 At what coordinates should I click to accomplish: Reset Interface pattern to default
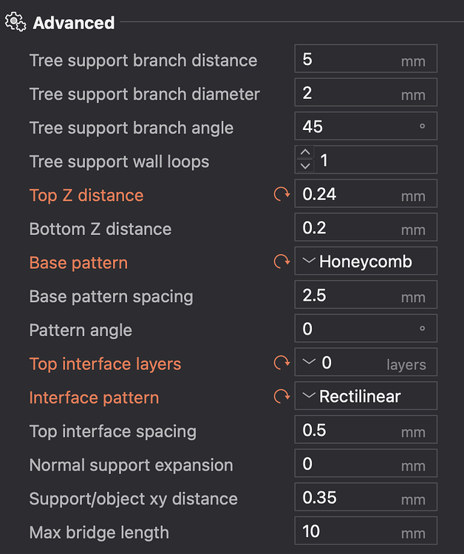pos(282,397)
